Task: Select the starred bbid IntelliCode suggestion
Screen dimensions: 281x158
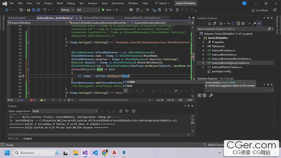Action: [x=163, y=82]
